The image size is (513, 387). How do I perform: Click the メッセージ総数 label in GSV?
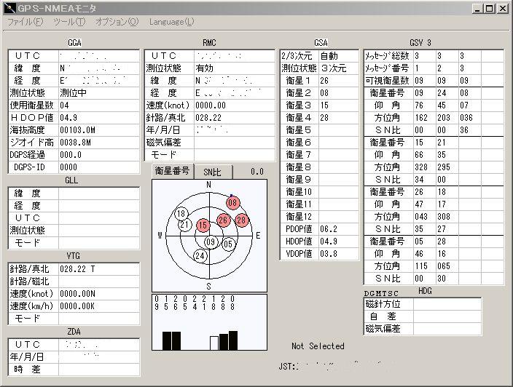(388, 56)
